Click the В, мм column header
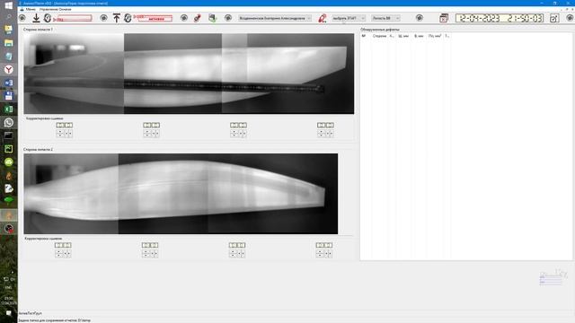575x323 pixels. point(419,36)
